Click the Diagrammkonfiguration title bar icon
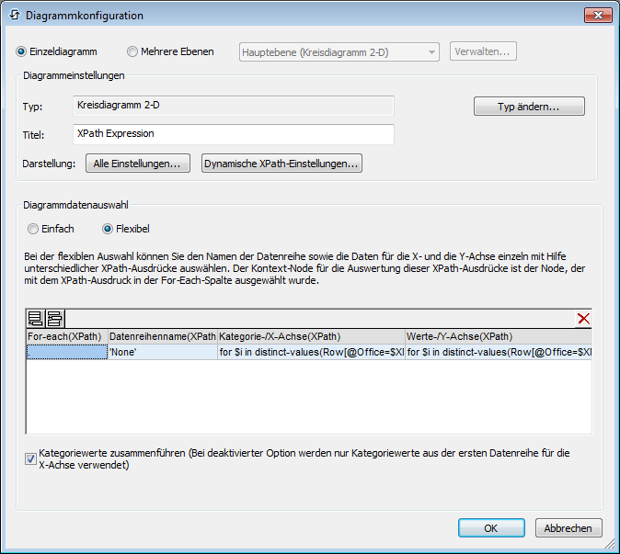Viewport: 620px width, 554px height. (15, 16)
